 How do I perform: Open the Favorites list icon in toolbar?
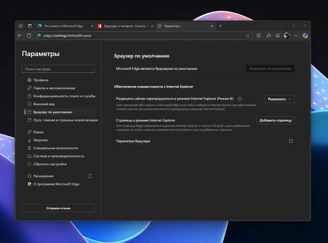tap(269, 36)
